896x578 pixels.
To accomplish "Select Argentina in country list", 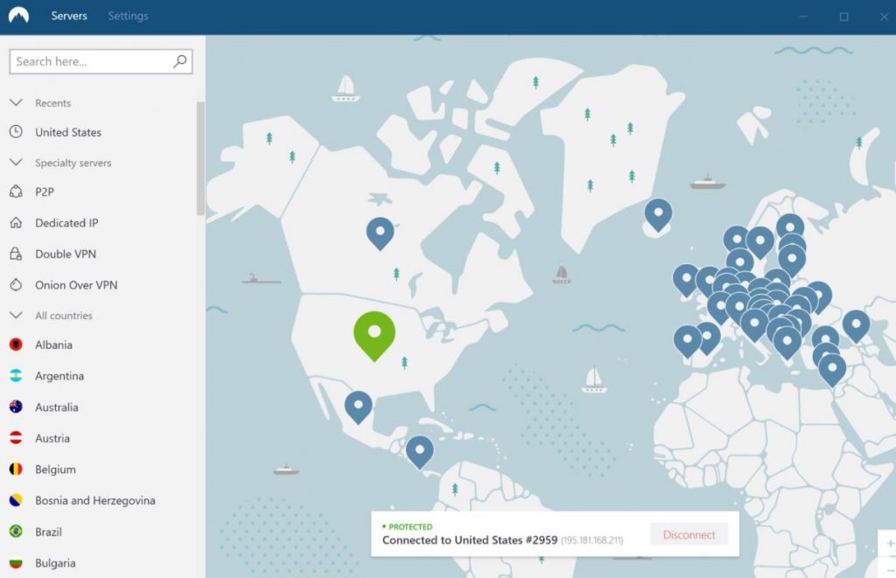I will (x=59, y=376).
